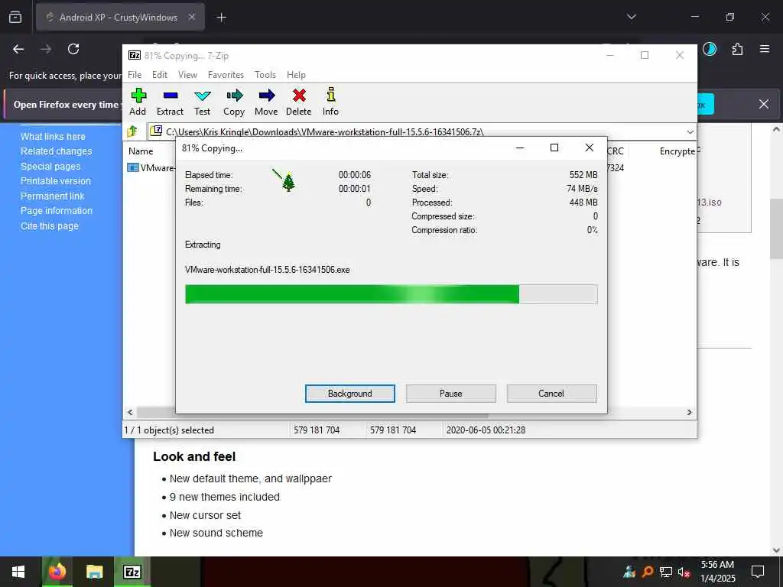Click the network tray icon
783x587 pixels.
pyautogui.click(x=666, y=572)
